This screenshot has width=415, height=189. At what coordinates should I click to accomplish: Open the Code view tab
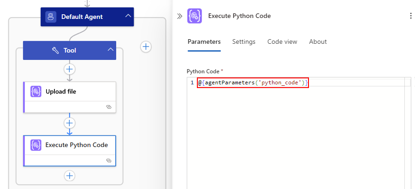click(282, 41)
